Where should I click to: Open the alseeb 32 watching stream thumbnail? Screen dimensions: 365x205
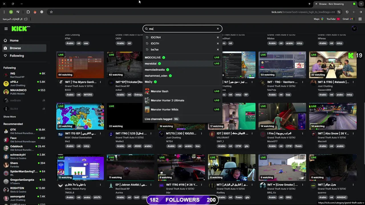333,65
